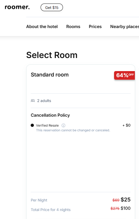Click the roomer logo
Image resolution: width=139 pixels, height=219 pixels.
(17, 7)
